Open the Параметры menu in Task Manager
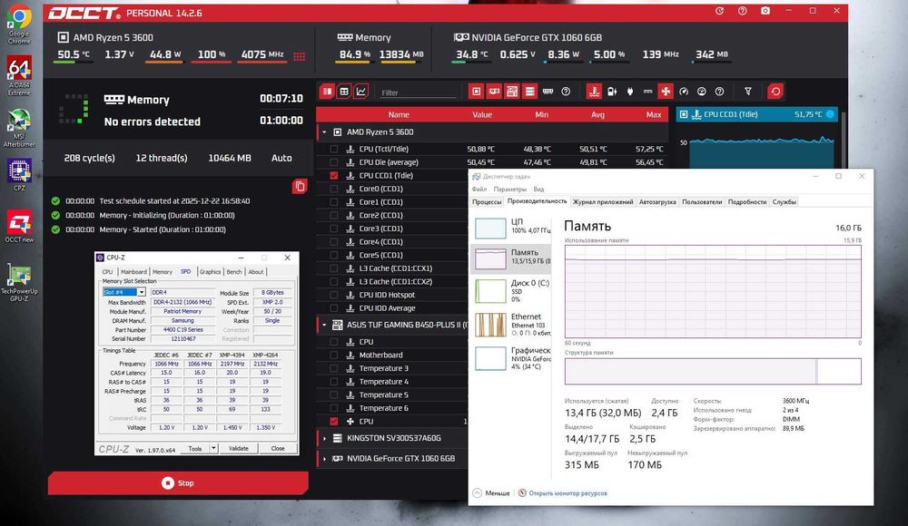The width and height of the screenshot is (908, 526). coord(510,190)
